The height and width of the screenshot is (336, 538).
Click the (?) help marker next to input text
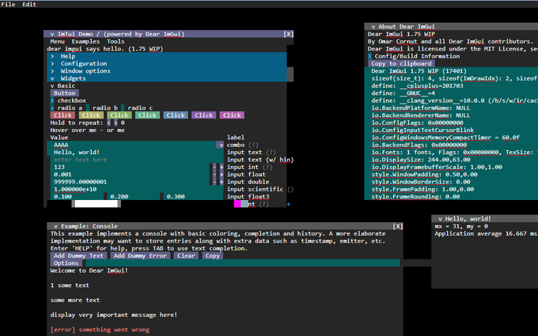(x=271, y=153)
